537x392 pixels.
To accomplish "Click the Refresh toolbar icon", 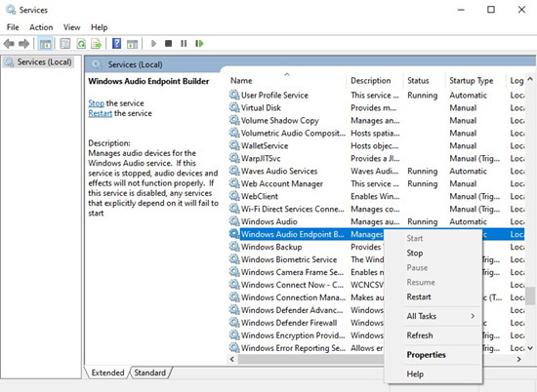I will tap(81, 44).
